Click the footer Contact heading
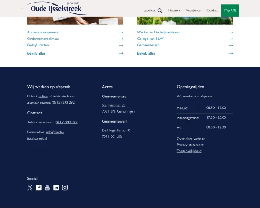The height and width of the screenshot is (208, 260). coord(35,113)
